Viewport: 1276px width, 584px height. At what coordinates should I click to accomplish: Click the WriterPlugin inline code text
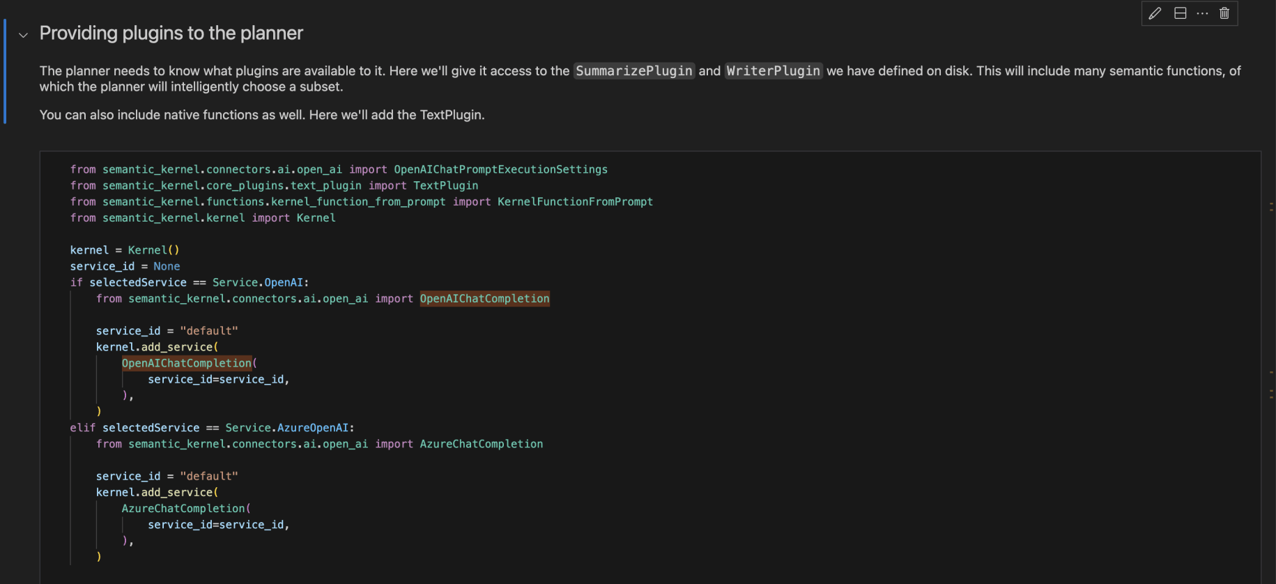click(773, 71)
